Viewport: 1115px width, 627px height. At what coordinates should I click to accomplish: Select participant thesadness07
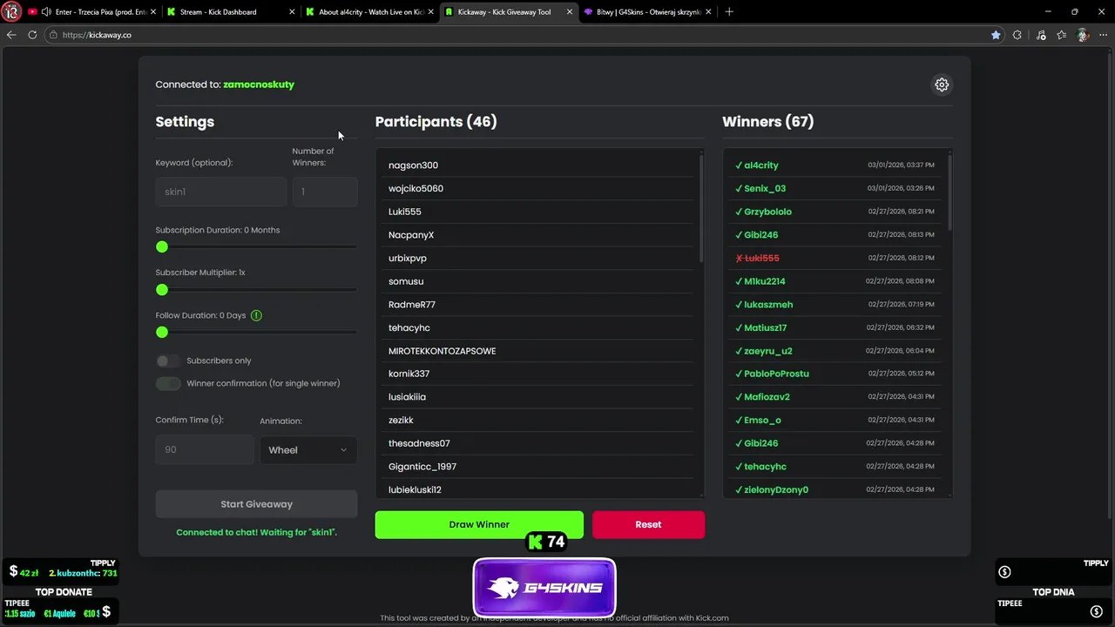pos(537,443)
